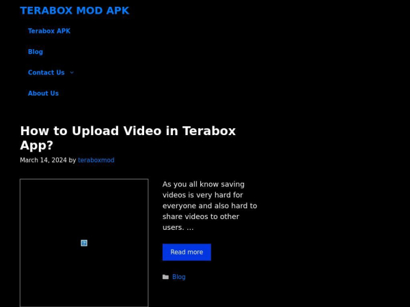410x307 pixels.
Task: Open the TERABOX MOD APK site title
Action: click(x=74, y=11)
